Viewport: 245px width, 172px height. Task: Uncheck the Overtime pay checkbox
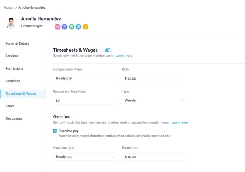click(x=55, y=131)
